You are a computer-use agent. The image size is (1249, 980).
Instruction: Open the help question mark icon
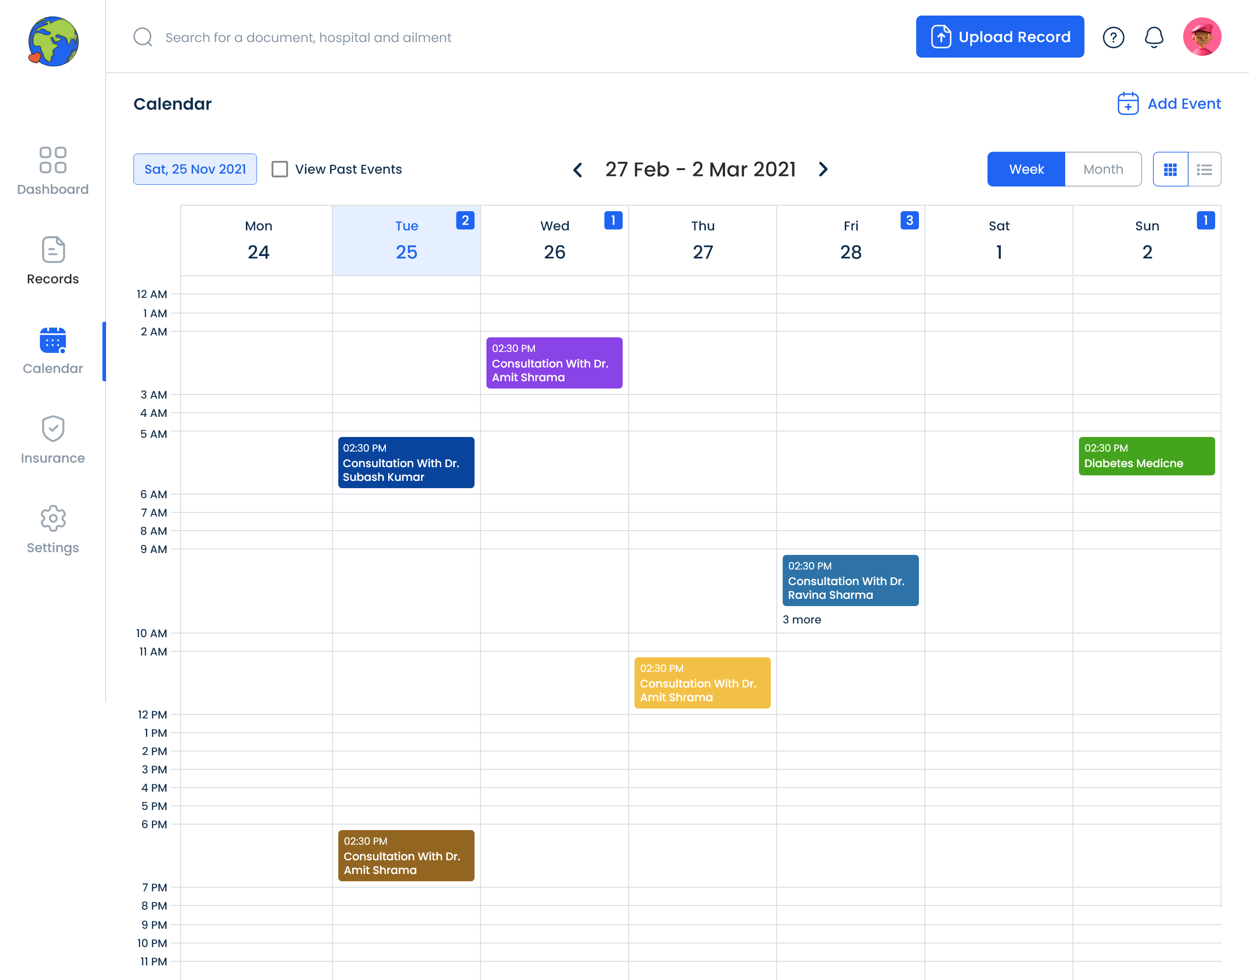1114,37
